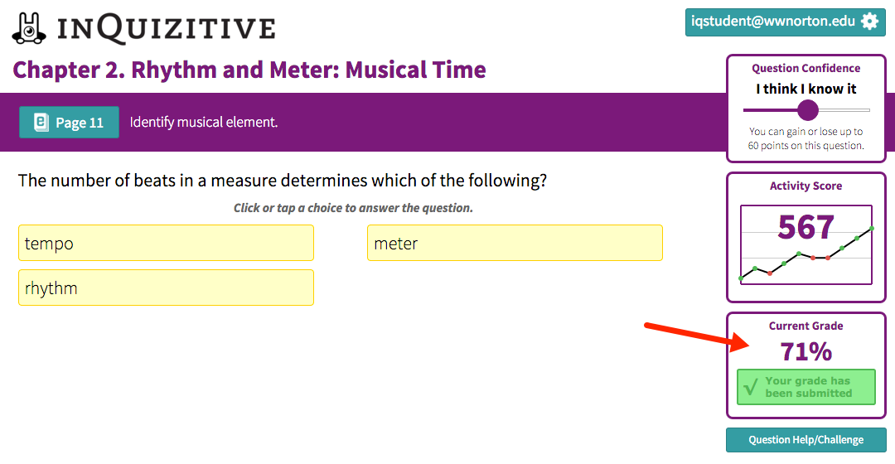Click the green checkmark in grade submitted box

click(x=751, y=387)
